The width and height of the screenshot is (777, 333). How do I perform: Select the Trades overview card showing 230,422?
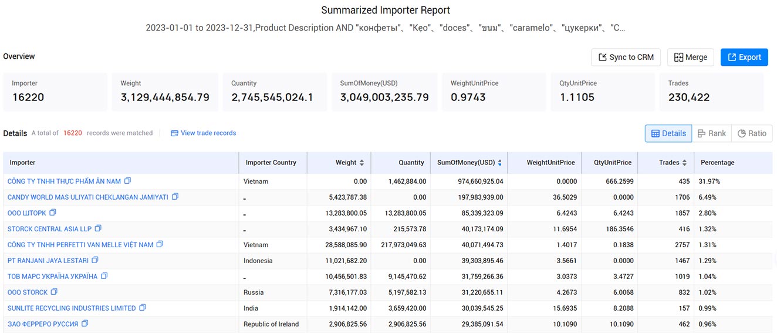pyautogui.click(x=712, y=92)
